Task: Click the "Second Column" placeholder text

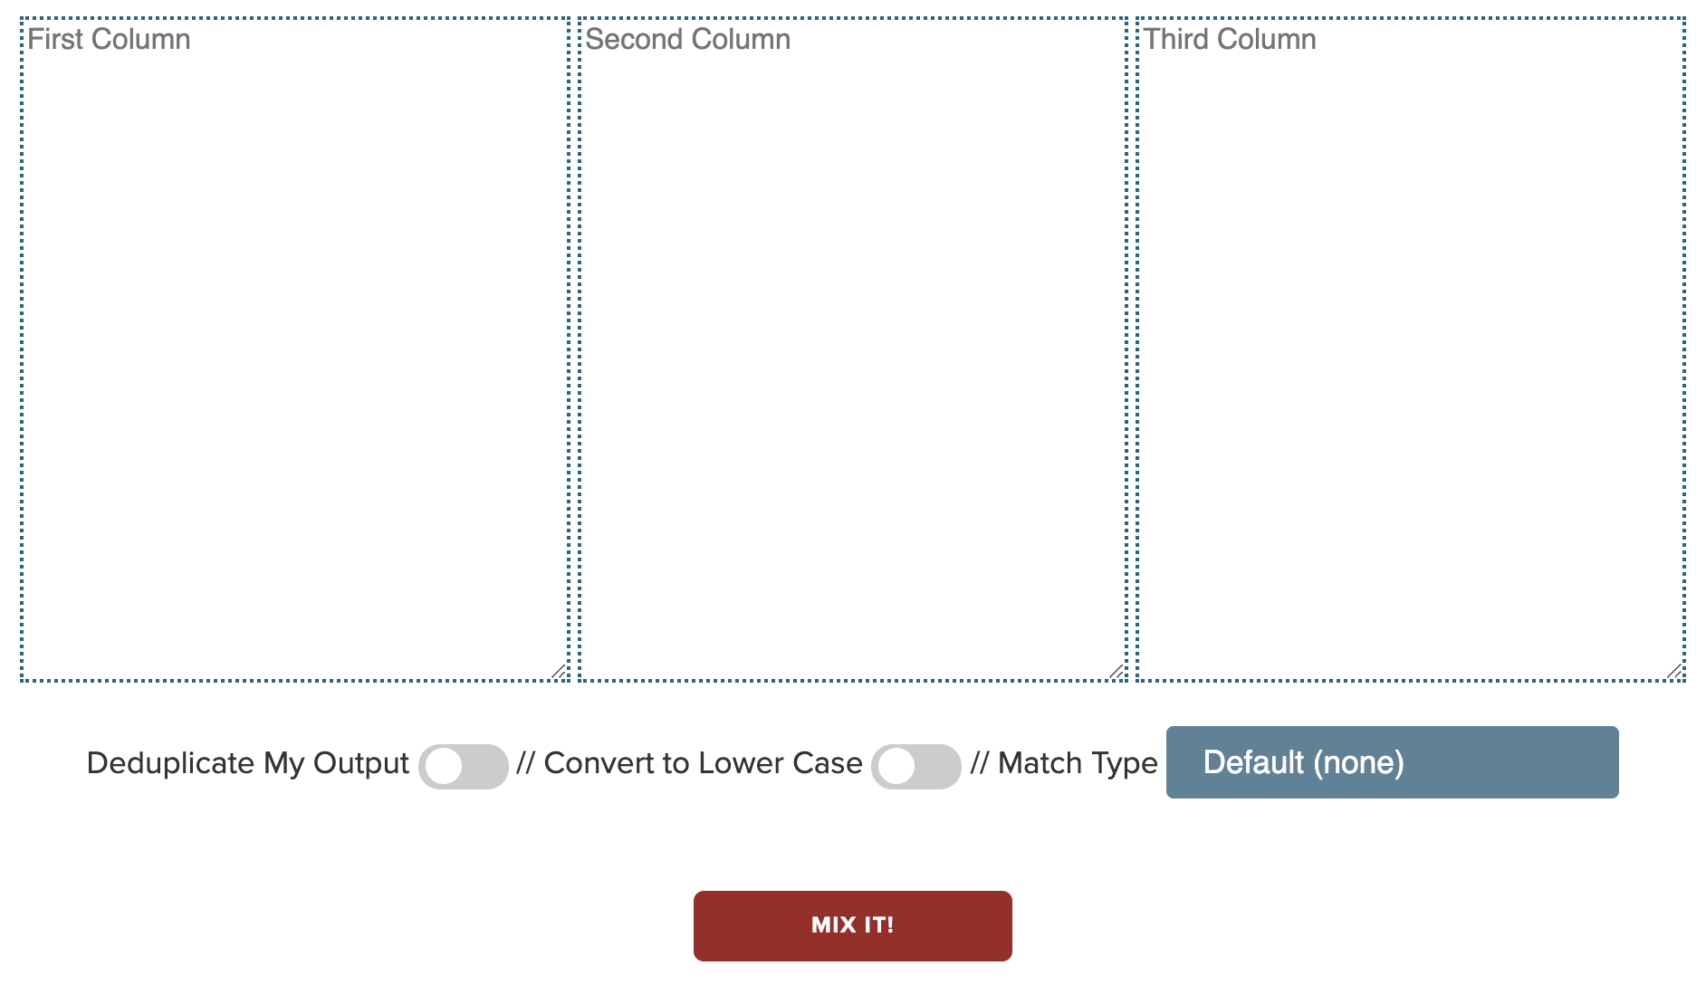Action: tap(687, 39)
